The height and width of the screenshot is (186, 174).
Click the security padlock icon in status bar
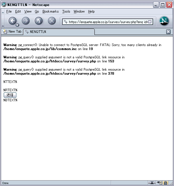165,183
